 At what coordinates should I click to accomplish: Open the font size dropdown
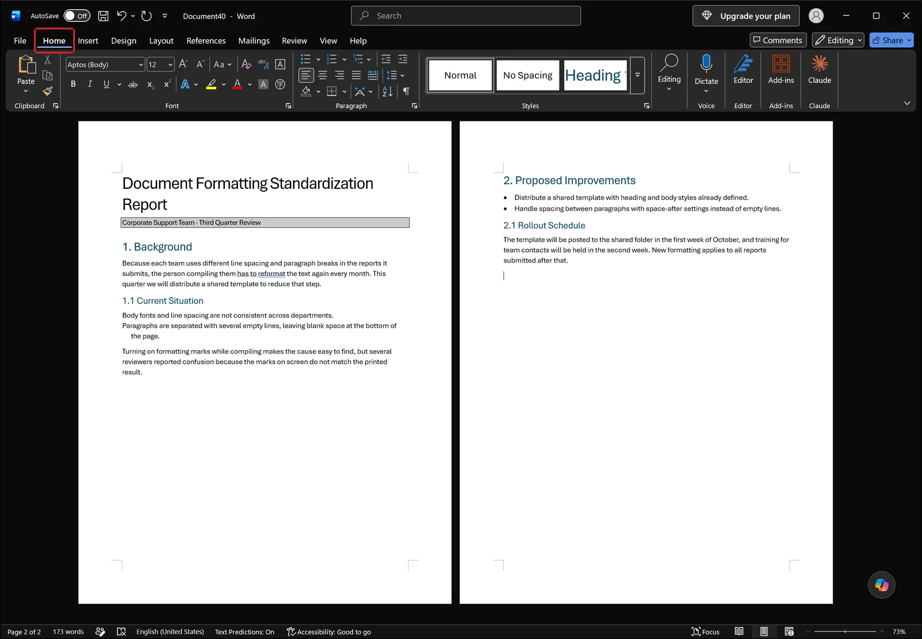click(171, 64)
